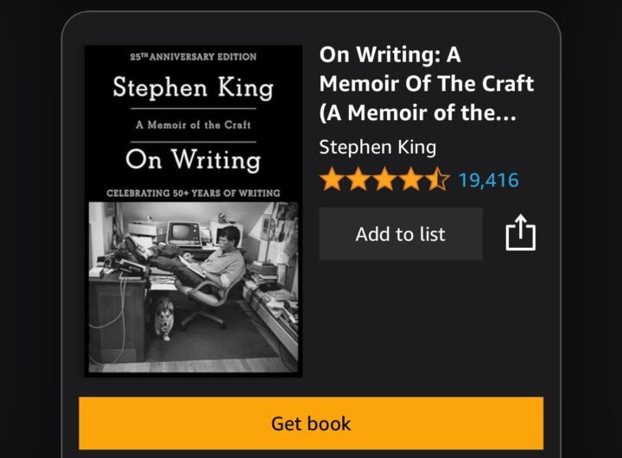Click the dog under the desk in the cover photo
The image size is (622, 458).
164,320
